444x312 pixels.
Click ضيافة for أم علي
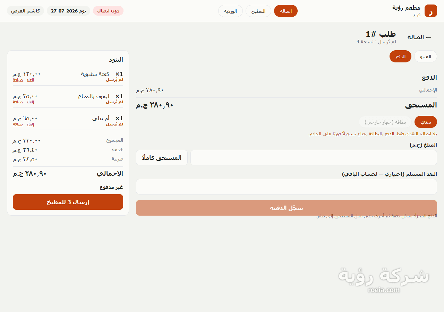click(18, 124)
